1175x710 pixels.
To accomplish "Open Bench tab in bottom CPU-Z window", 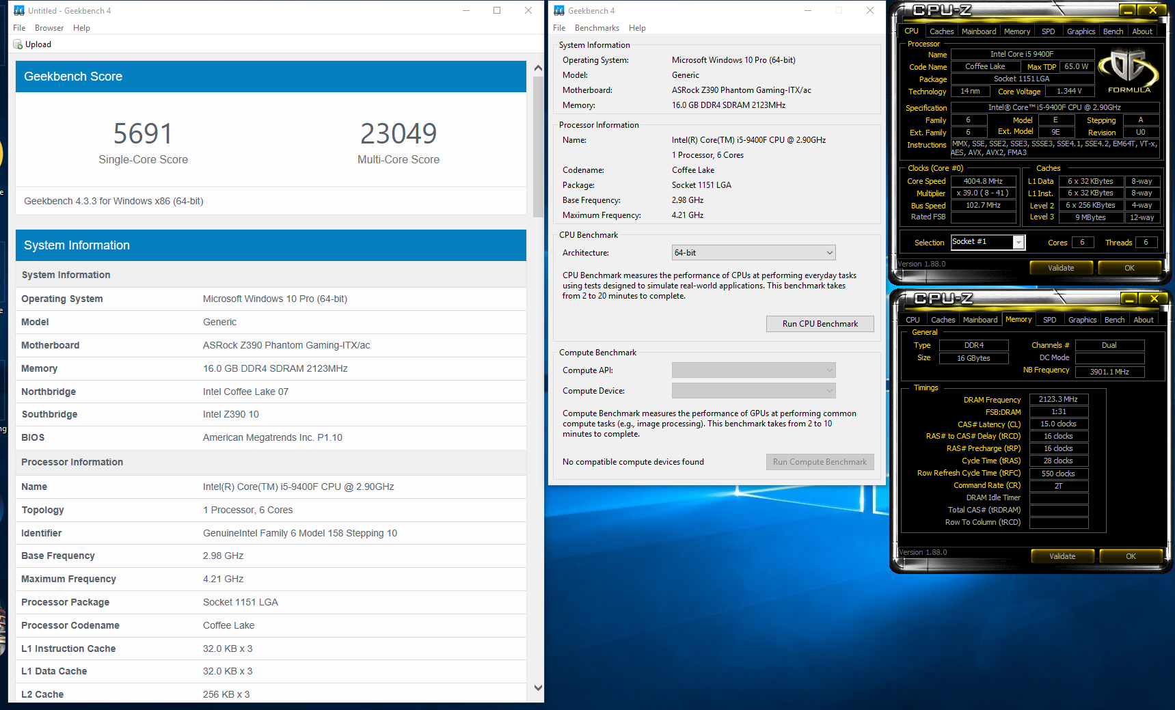I will 1115,320.
